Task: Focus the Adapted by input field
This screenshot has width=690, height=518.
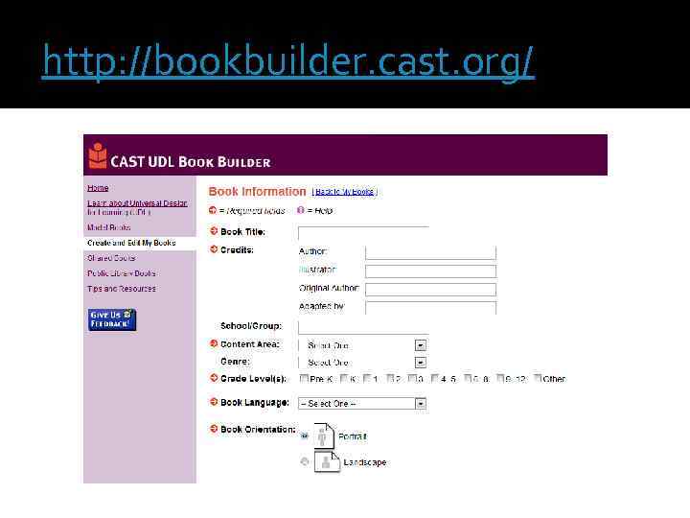Action: [x=431, y=308]
